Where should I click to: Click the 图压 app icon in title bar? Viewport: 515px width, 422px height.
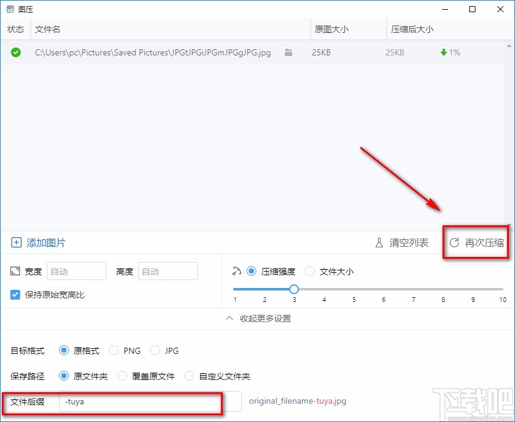[x=9, y=9]
